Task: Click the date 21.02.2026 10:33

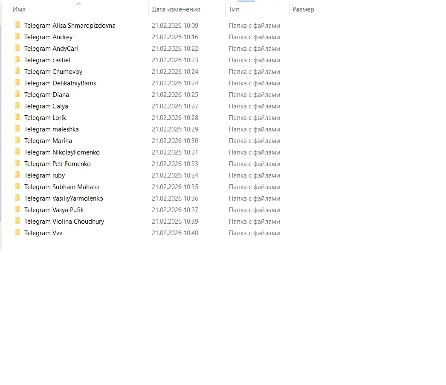Action: (175, 164)
